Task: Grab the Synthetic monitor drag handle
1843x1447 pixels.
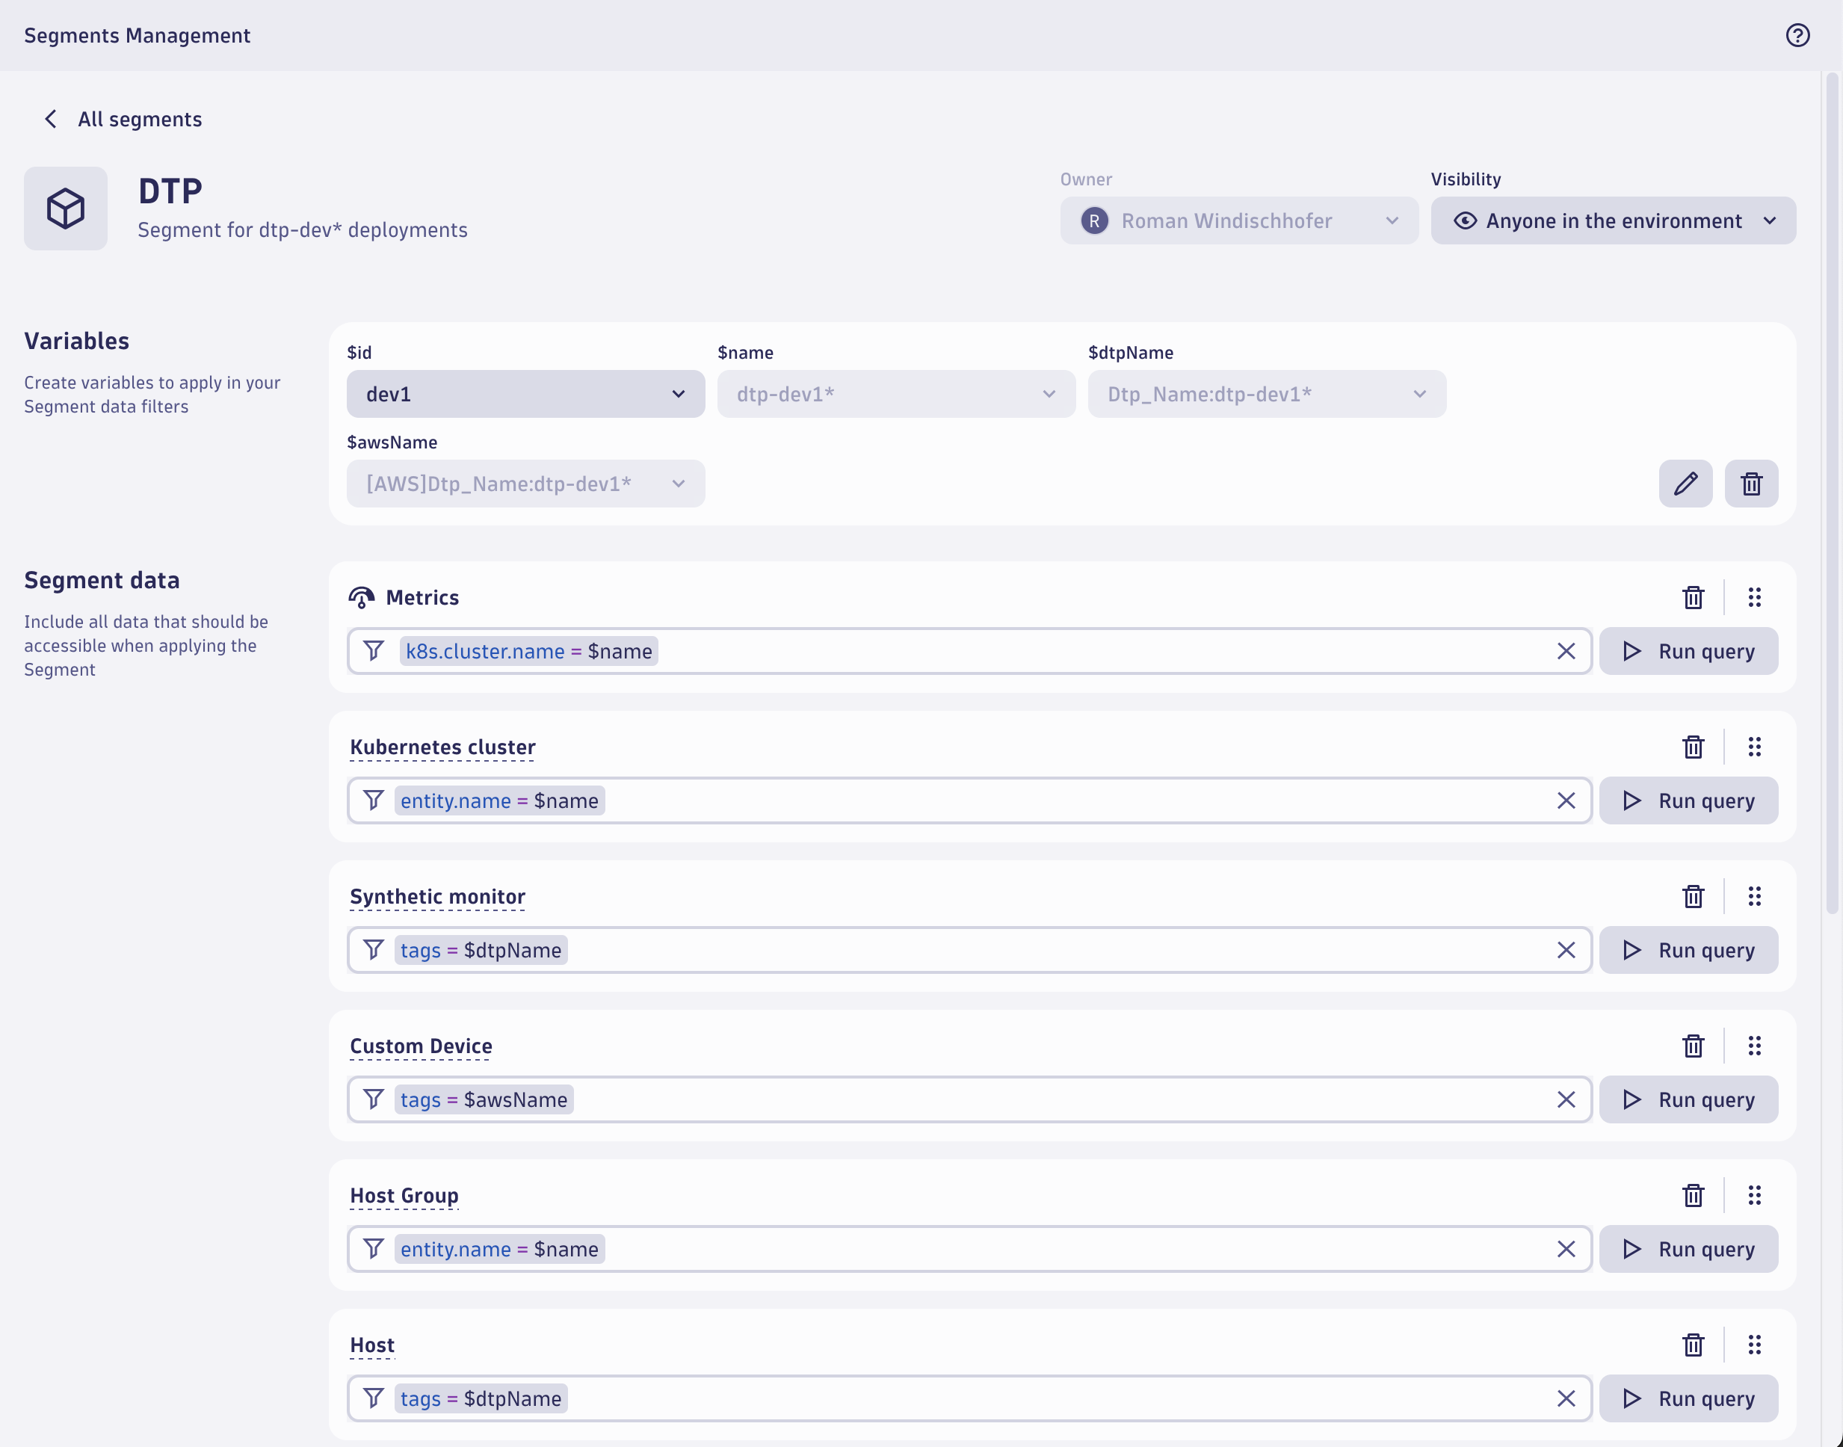Action: click(x=1754, y=895)
